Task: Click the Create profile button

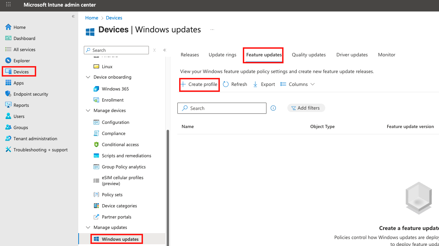Action: (199, 84)
